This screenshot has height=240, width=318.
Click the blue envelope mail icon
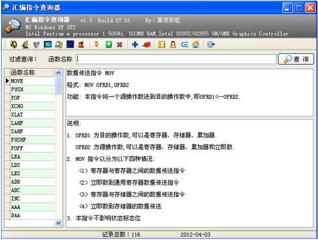[x=184, y=45]
